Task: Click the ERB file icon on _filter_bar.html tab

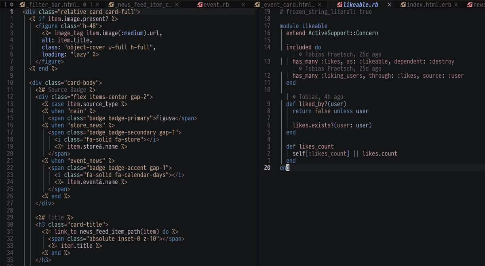Action: click(x=22, y=4)
